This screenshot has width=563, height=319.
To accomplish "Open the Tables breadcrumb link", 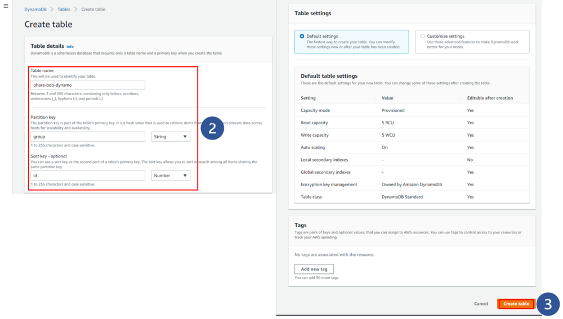I will pos(64,10).
